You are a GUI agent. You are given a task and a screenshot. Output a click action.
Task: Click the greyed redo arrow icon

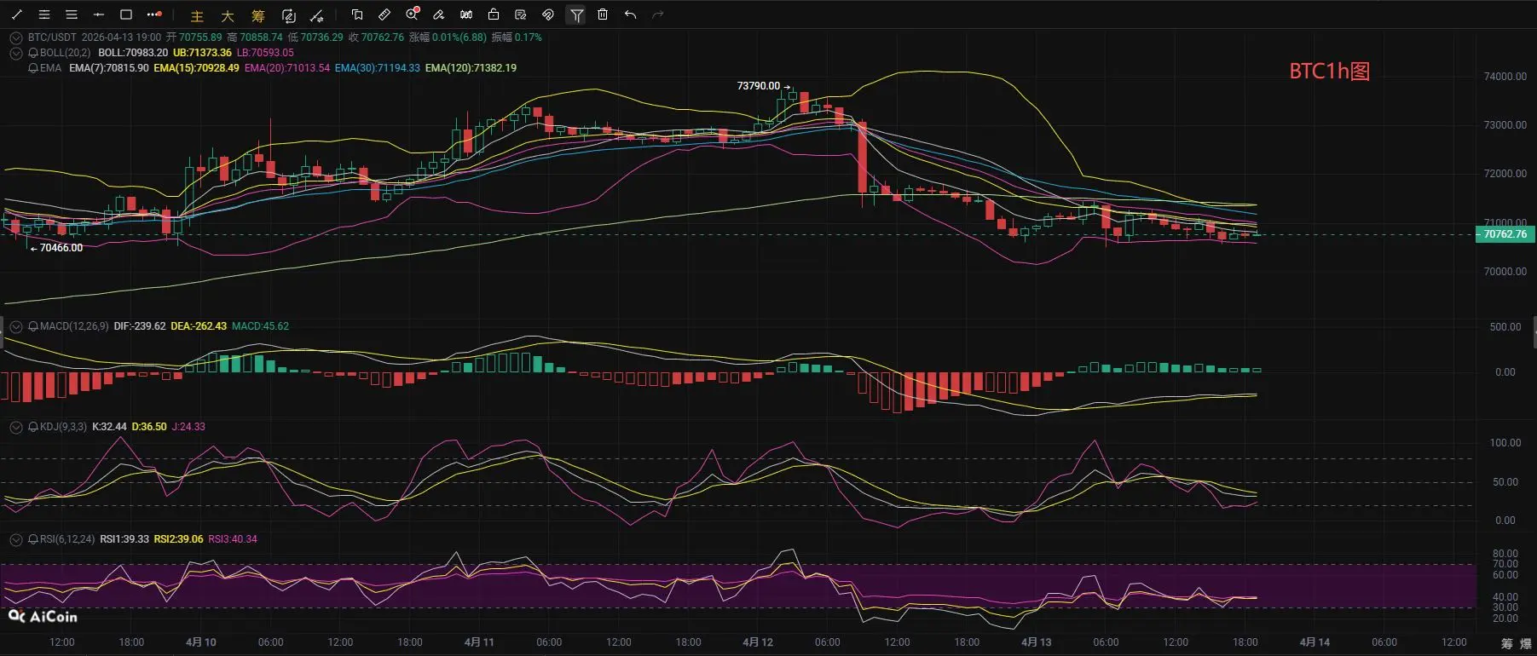tap(657, 14)
